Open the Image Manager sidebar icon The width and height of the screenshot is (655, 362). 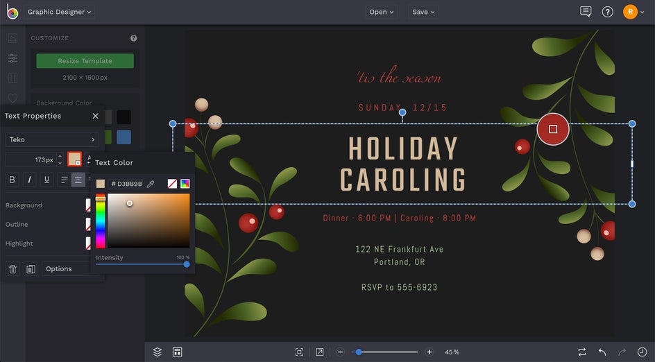tap(12, 38)
